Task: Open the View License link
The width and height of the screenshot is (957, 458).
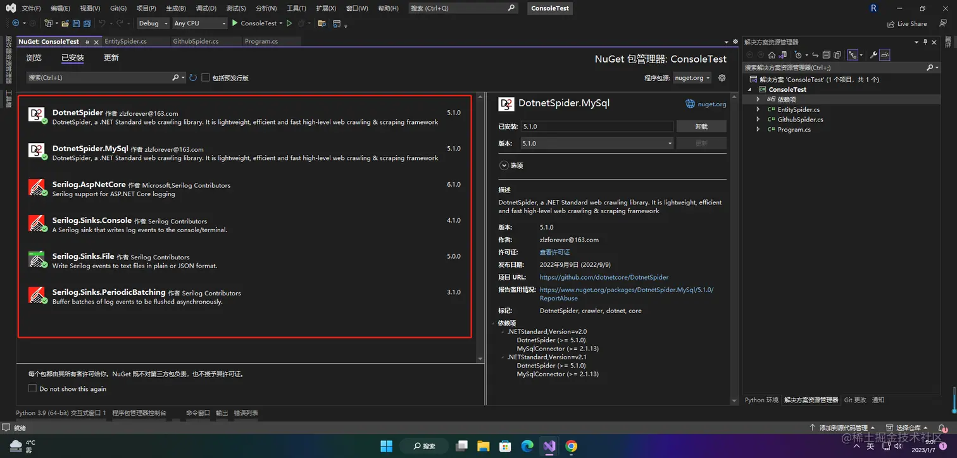Action: click(x=554, y=252)
